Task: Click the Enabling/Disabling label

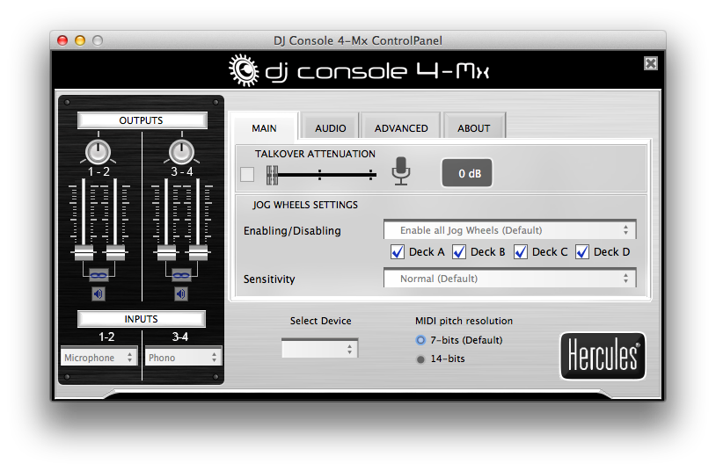Action: pyautogui.click(x=292, y=231)
